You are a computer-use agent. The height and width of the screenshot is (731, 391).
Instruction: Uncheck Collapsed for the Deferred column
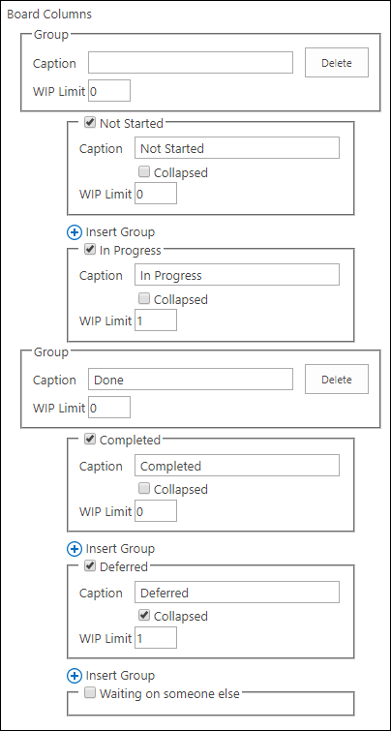[144, 616]
